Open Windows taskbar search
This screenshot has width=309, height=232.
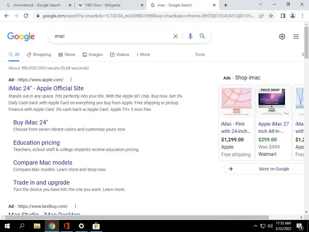click(x=22, y=226)
